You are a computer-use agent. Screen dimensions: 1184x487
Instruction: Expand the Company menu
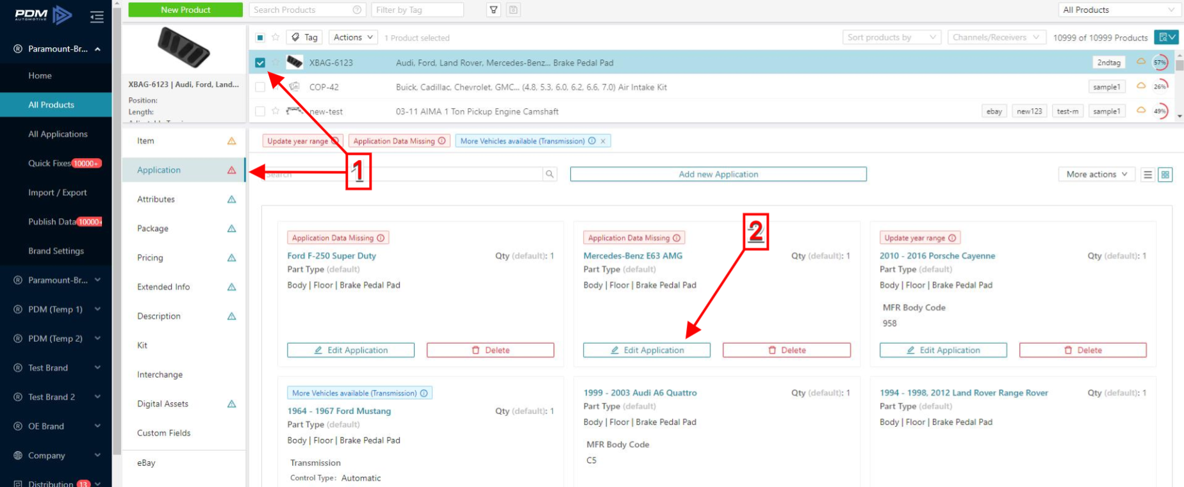tap(97, 455)
